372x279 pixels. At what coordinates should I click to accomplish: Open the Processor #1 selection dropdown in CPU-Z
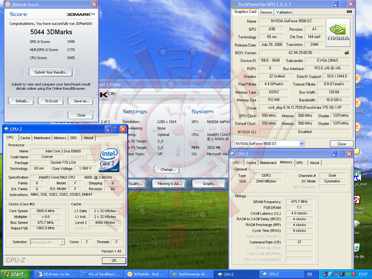[x=62, y=242]
